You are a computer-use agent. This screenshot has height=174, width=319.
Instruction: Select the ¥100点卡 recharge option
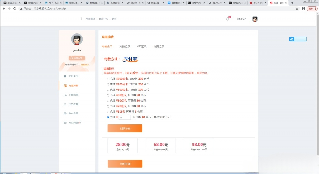(x=108, y=90)
